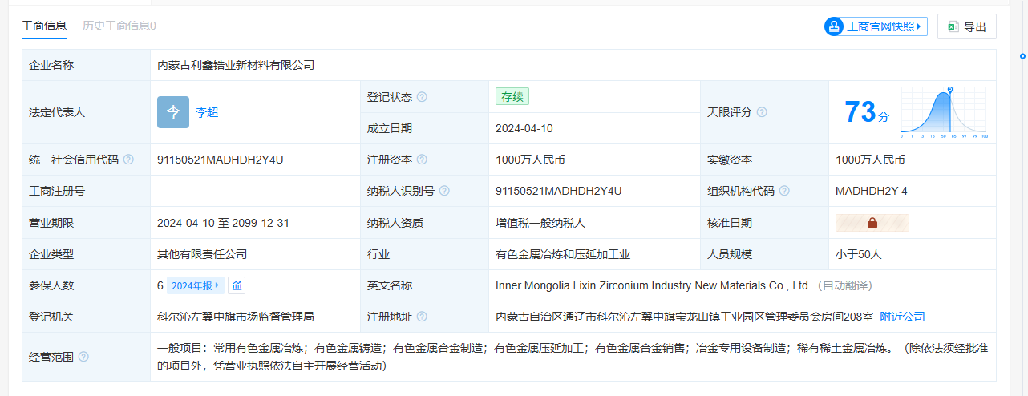Click the (自动翻译) label

click(x=845, y=285)
